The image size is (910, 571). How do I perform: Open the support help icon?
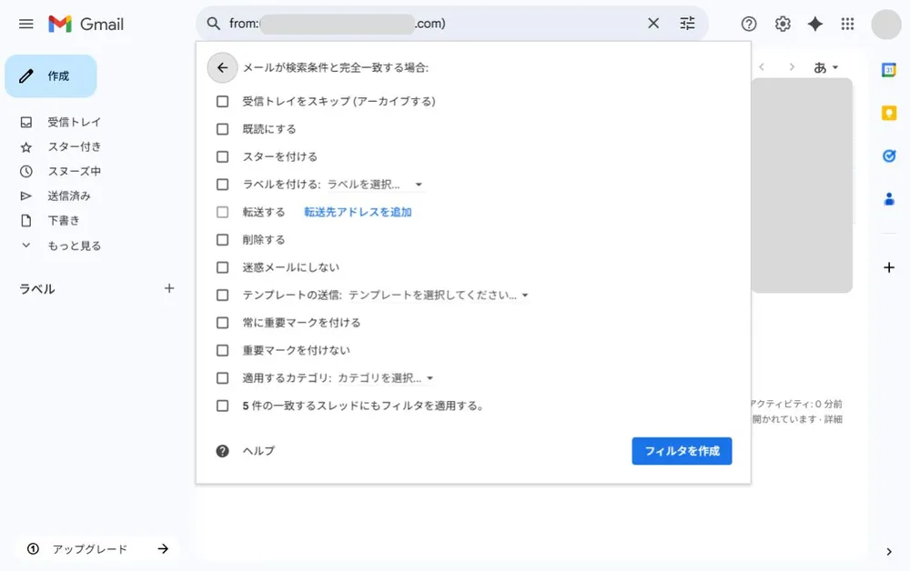(749, 24)
